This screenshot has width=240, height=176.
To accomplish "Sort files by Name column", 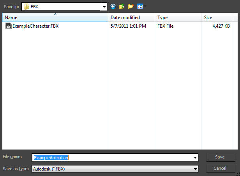I will point(55,18).
